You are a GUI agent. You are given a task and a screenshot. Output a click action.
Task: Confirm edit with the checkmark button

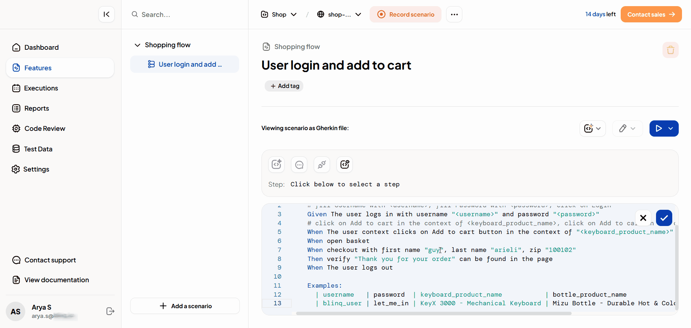pyautogui.click(x=664, y=218)
